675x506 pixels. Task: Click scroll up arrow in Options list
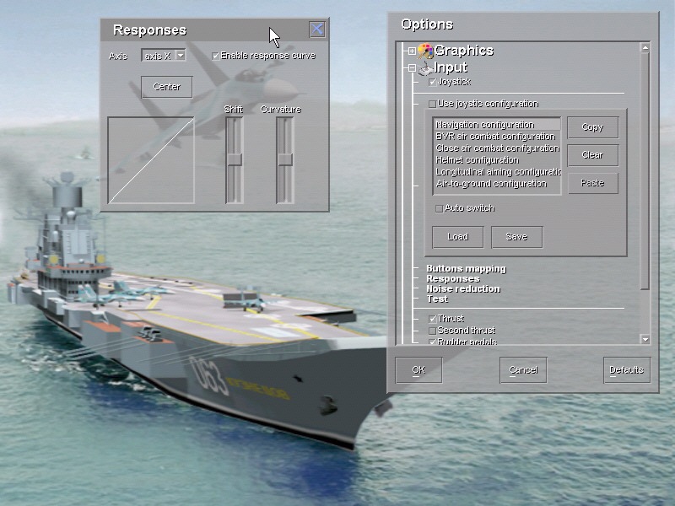point(645,48)
